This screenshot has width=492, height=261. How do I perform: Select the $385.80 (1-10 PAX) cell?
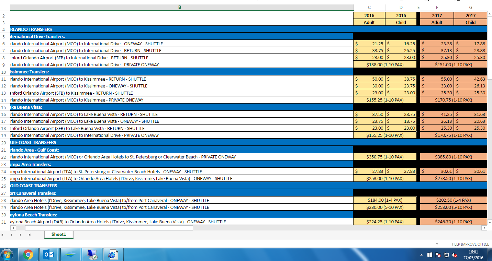pyautogui.click(x=454, y=157)
